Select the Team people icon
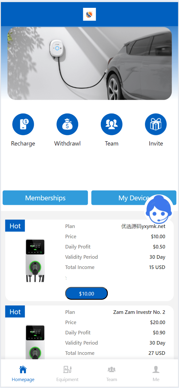Image resolution: width=179 pixels, height=388 pixels. (112, 124)
